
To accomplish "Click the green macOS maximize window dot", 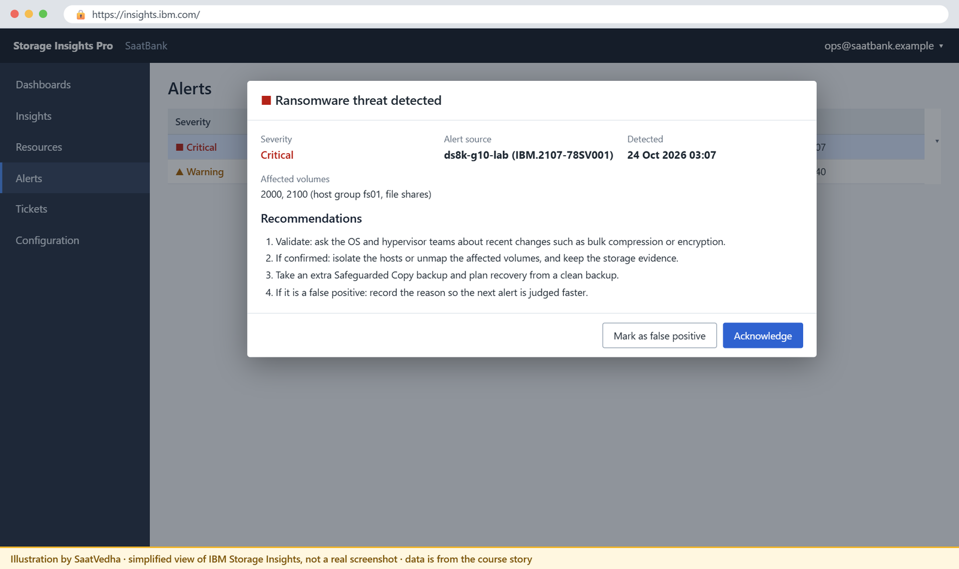I will click(43, 14).
